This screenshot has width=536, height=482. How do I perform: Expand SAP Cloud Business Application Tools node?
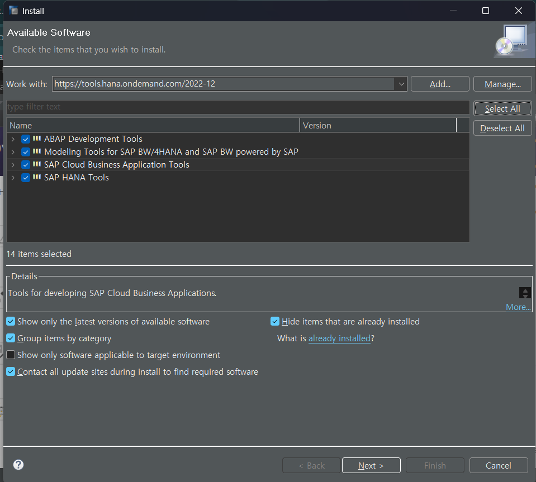[13, 165]
